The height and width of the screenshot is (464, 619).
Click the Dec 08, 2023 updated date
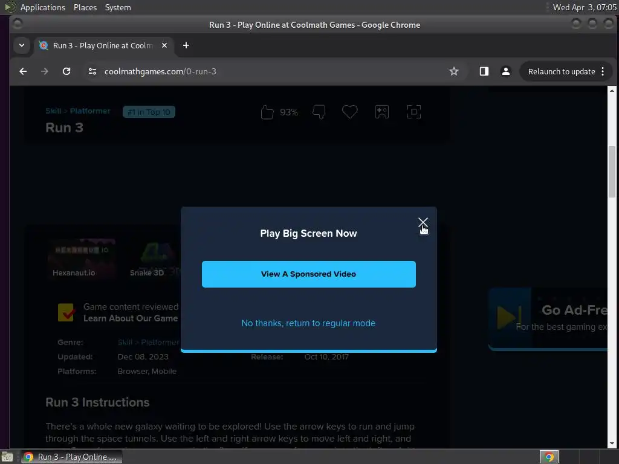click(x=143, y=356)
